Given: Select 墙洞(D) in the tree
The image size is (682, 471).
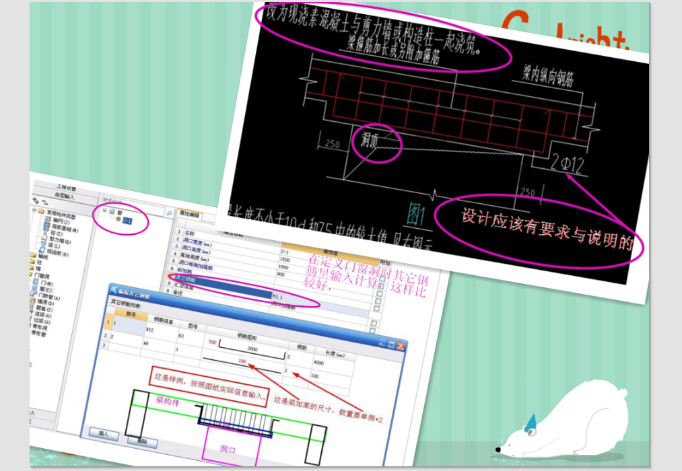Looking at the screenshot, I should point(46,302).
